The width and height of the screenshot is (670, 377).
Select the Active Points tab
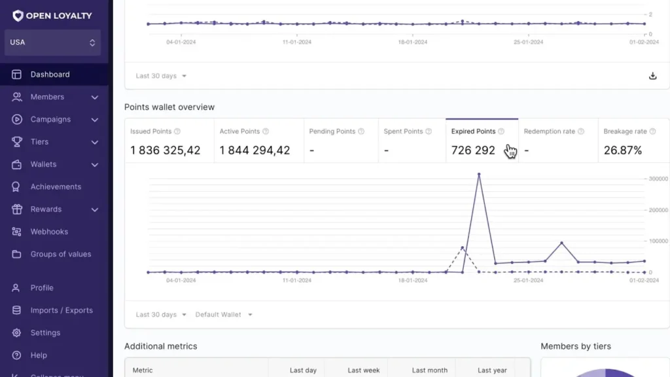point(259,141)
